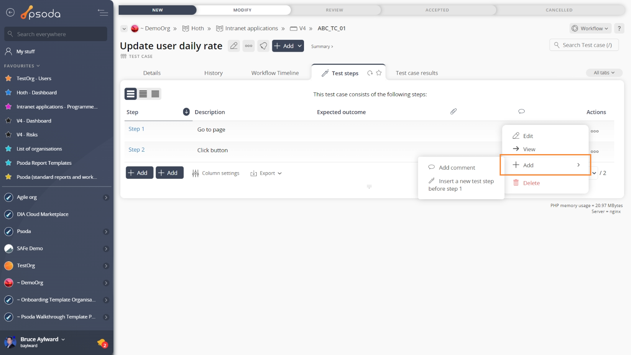Click the Summary link
This screenshot has height=355, width=631.
[322, 46]
